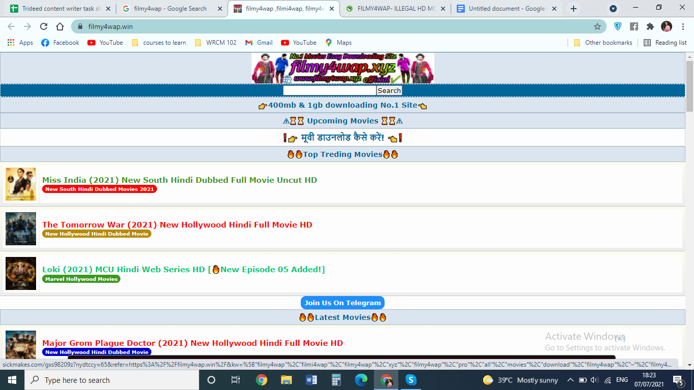
Task: Open the Chrome profile avatar
Action: pos(667,26)
